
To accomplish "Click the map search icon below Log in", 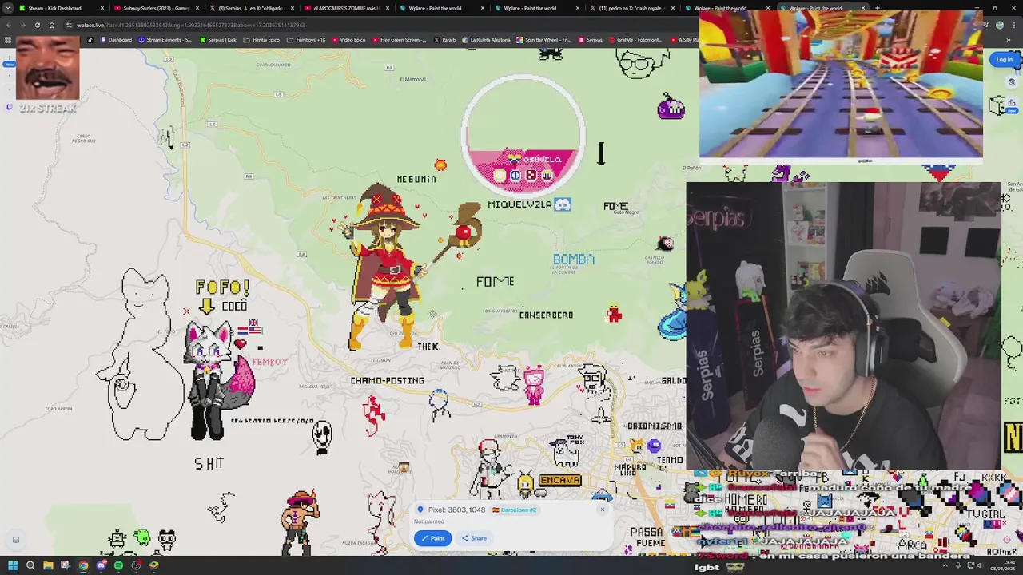I will tap(1011, 81).
